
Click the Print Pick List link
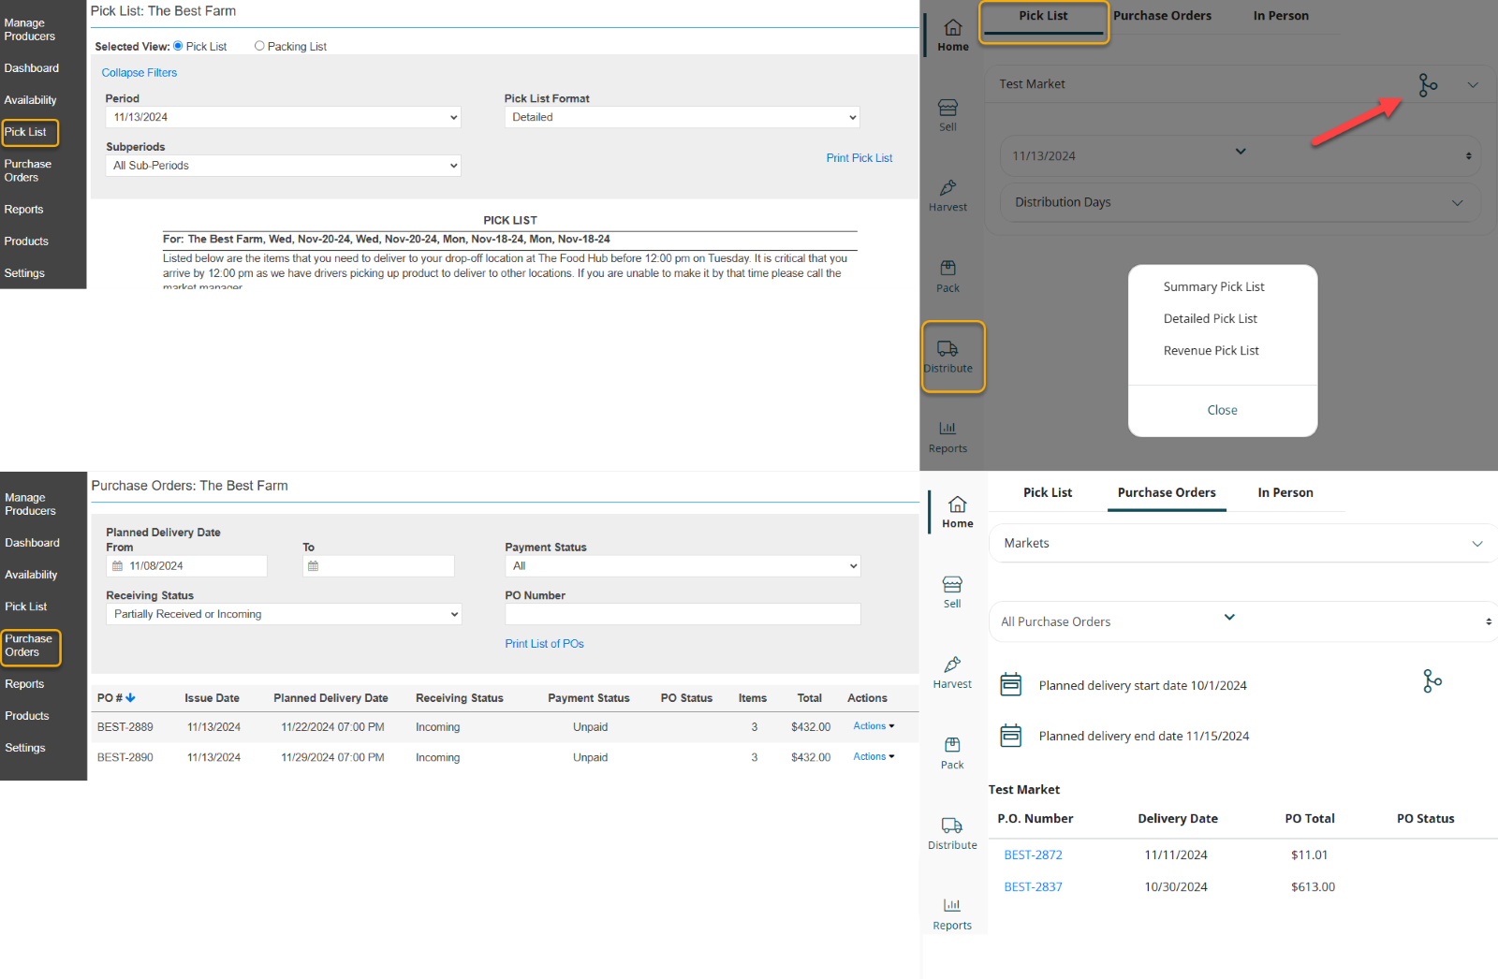(859, 158)
